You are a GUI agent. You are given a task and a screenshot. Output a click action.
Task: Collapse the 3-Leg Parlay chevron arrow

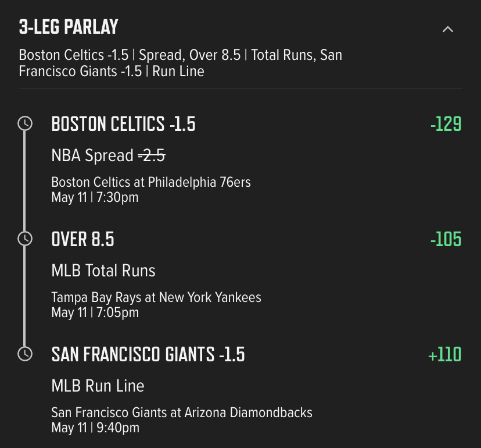pos(448,29)
